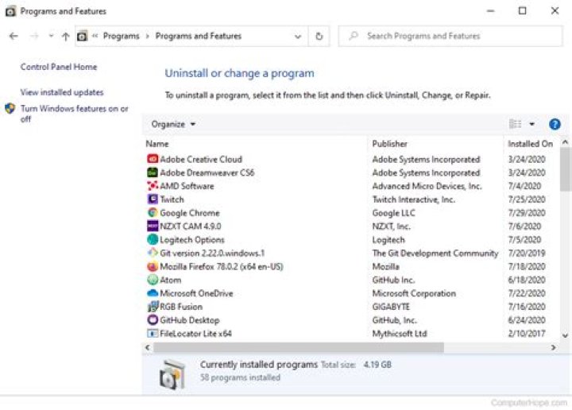Image resolution: width=572 pixels, height=410 pixels.
Task: Focus the Search Programs and Features box
Action: (449, 36)
